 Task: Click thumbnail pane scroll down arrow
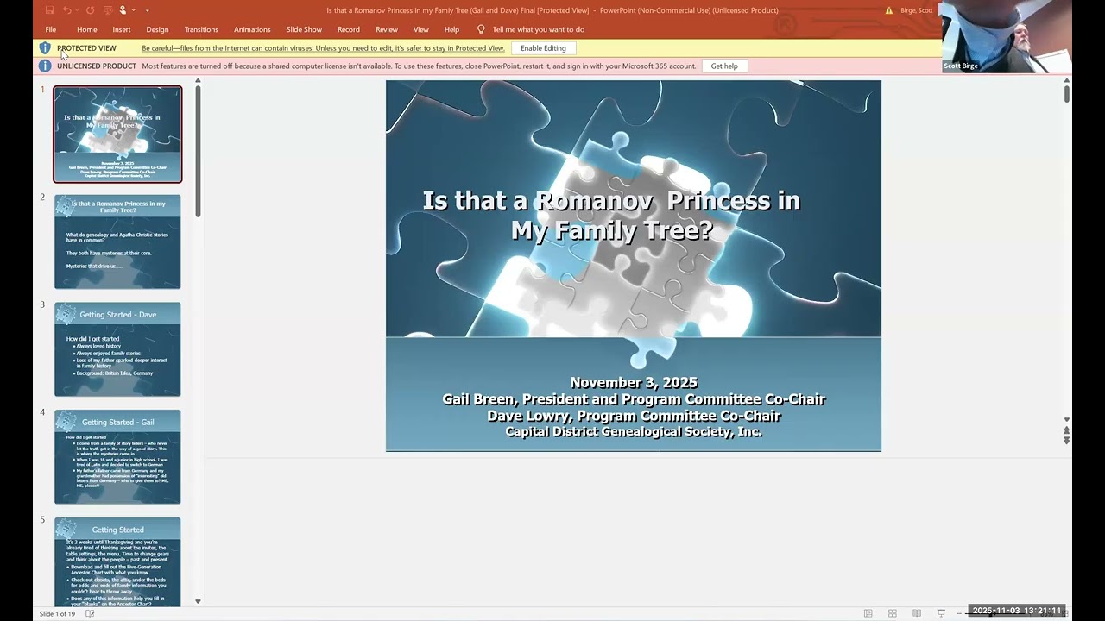coord(198,601)
